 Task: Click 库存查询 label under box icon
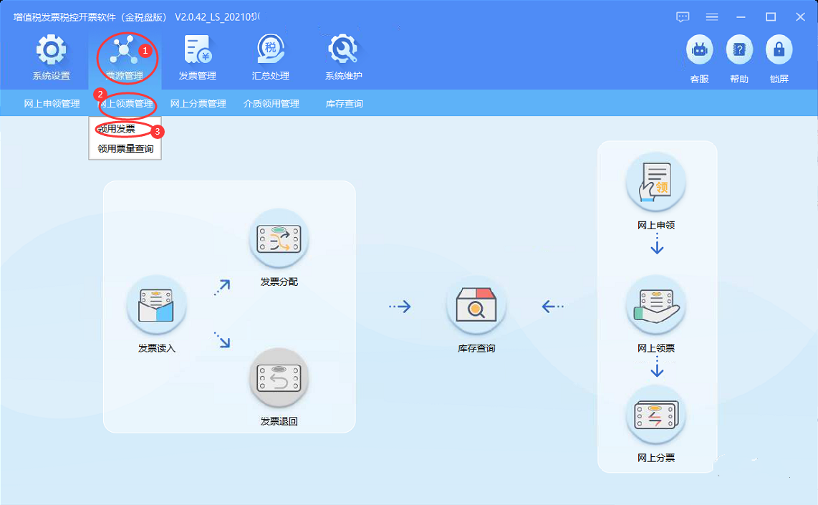click(476, 348)
